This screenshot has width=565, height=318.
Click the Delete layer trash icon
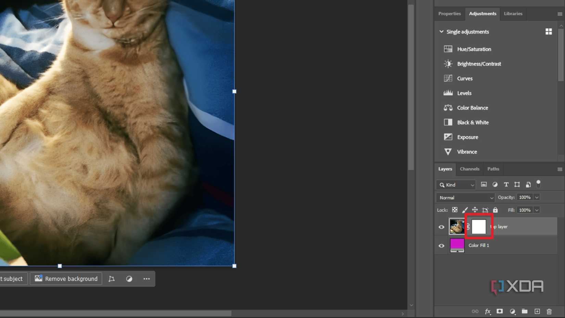pos(549,311)
